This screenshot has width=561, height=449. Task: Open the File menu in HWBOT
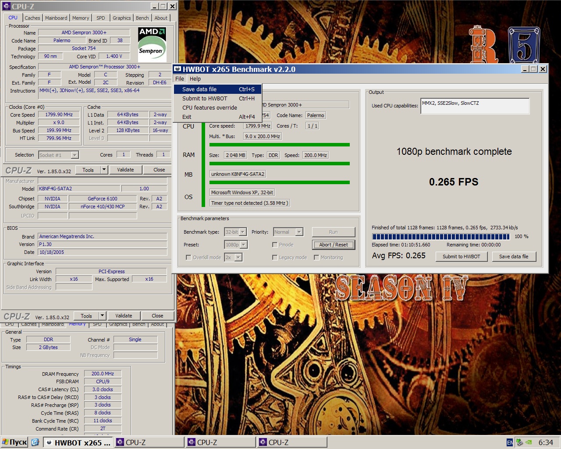(x=180, y=78)
